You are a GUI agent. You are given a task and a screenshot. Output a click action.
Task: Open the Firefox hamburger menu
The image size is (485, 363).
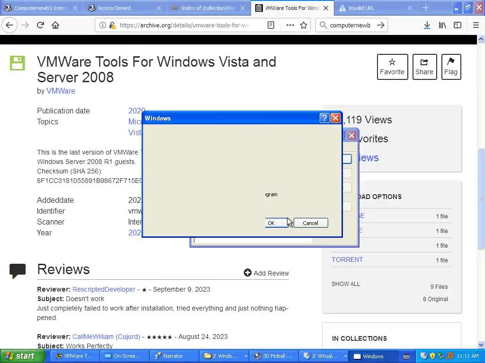click(476, 25)
